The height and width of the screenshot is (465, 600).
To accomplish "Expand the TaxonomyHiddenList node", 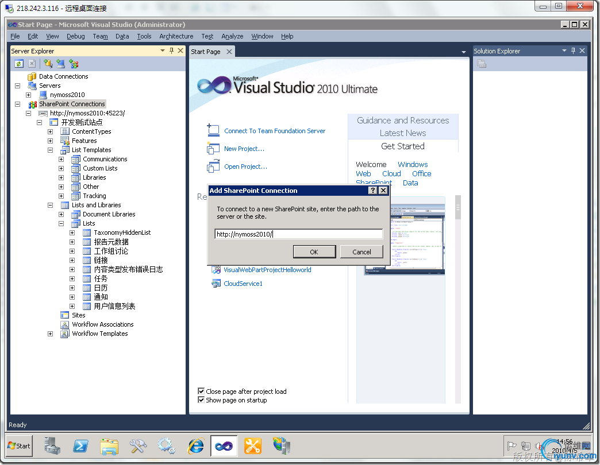I will (72, 232).
